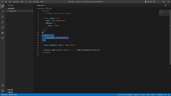Open Source Control view icon
171x96 pixels.
3,17
